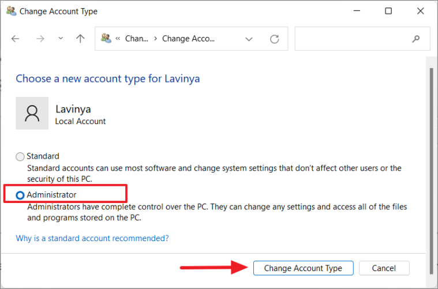
Task: Click the 'Change Acco...' breadcrumb item
Action: [x=188, y=39]
